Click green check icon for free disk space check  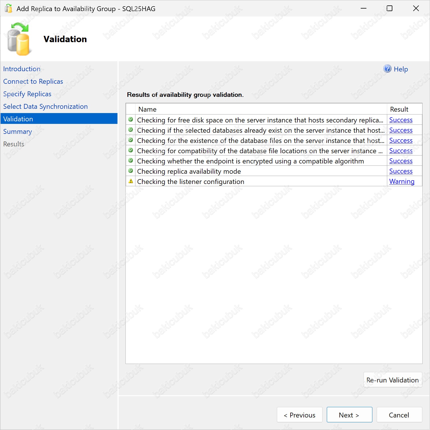pos(131,120)
